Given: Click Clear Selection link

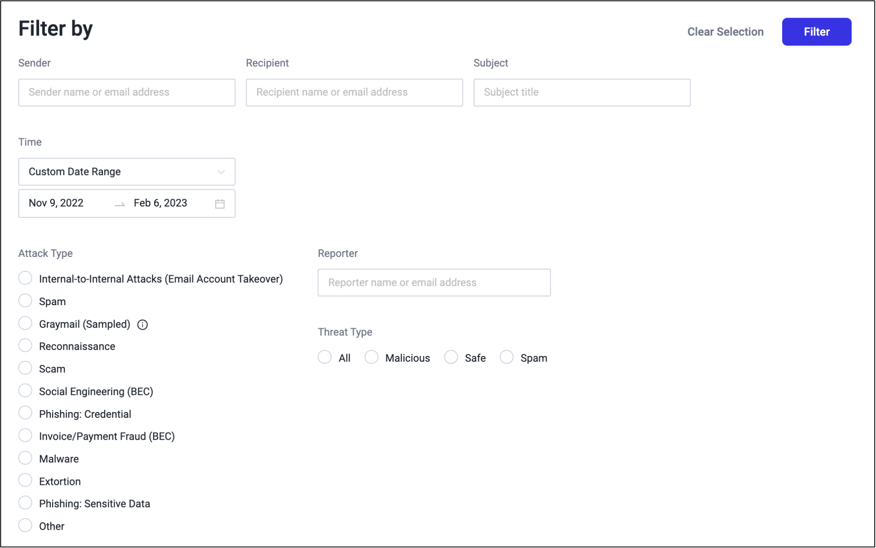Looking at the screenshot, I should (x=725, y=32).
